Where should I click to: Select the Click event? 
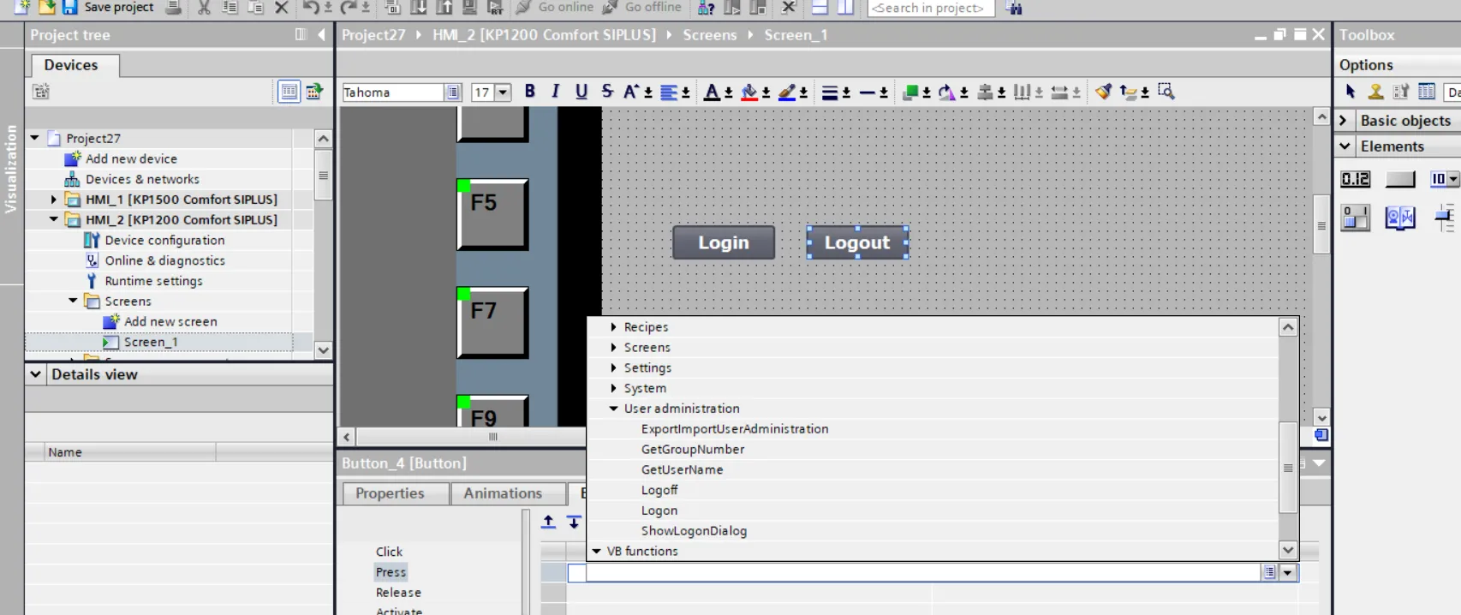(389, 552)
